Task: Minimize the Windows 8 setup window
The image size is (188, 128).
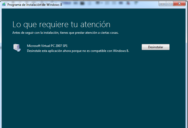Action: pos(163,4)
